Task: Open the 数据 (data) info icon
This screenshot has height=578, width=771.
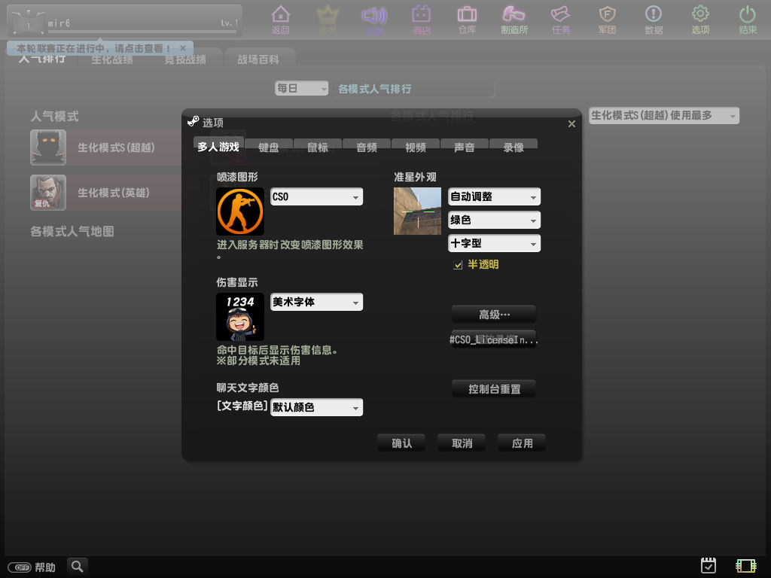Action: (x=654, y=15)
